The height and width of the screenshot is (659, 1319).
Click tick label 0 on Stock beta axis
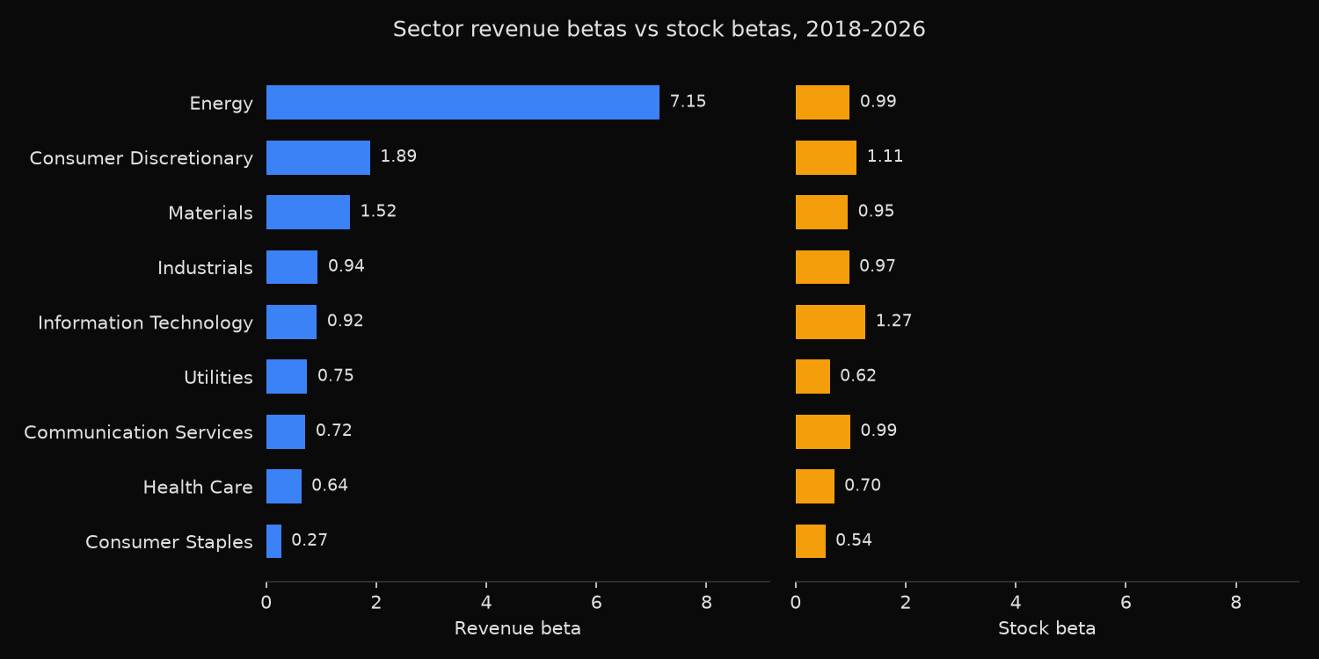[x=796, y=603]
